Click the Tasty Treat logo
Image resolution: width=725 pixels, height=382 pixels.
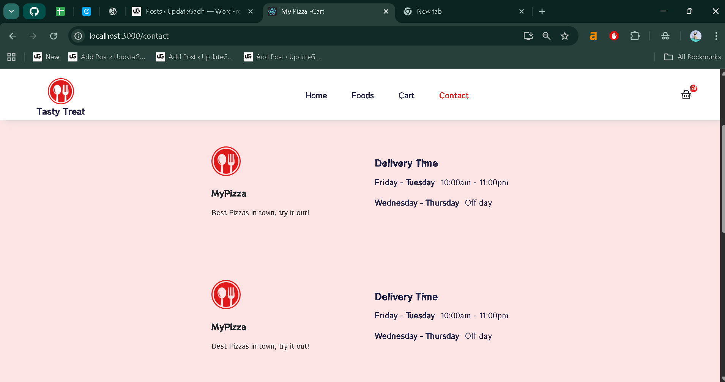[x=61, y=97]
